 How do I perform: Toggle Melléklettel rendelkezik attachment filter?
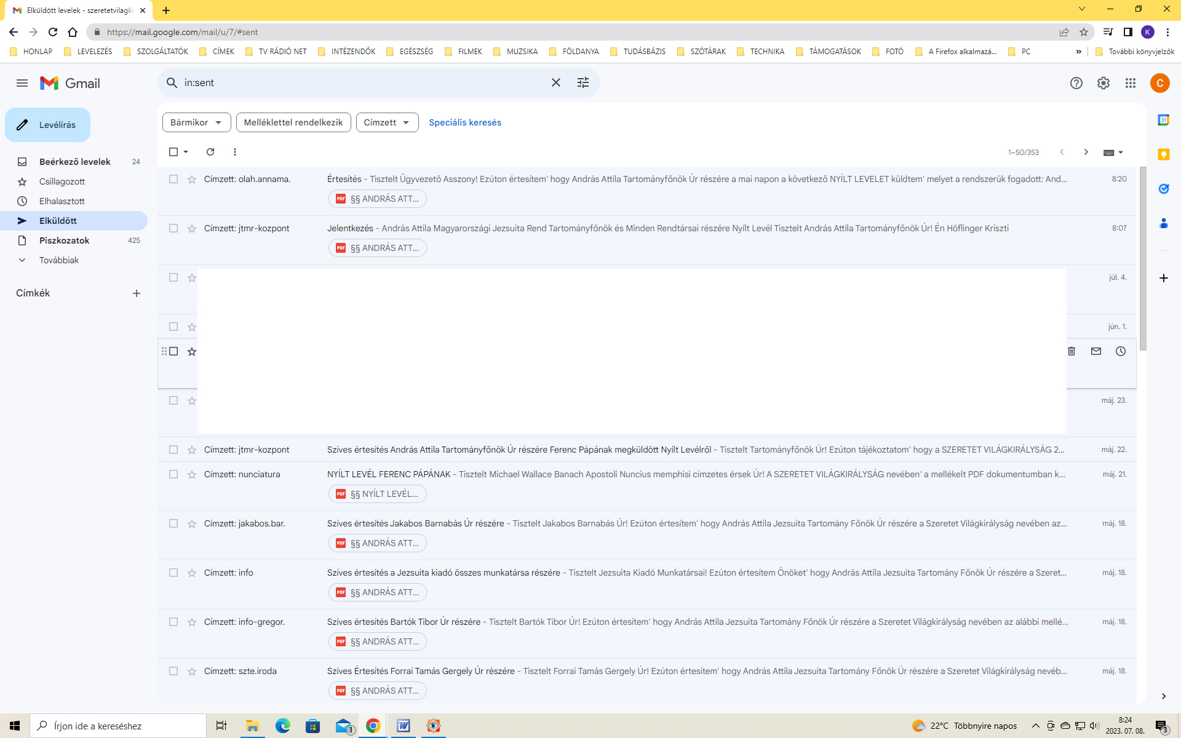[x=293, y=122]
